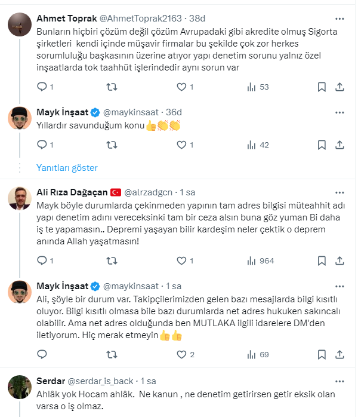Open Ali Rıza Dağaçan's profile picture
Screen dimensions: 358x417
point(20,198)
